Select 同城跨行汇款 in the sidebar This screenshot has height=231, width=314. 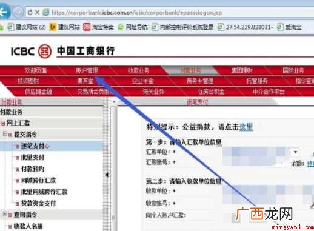[38, 180]
